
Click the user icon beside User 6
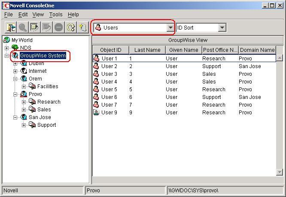[x=96, y=97]
